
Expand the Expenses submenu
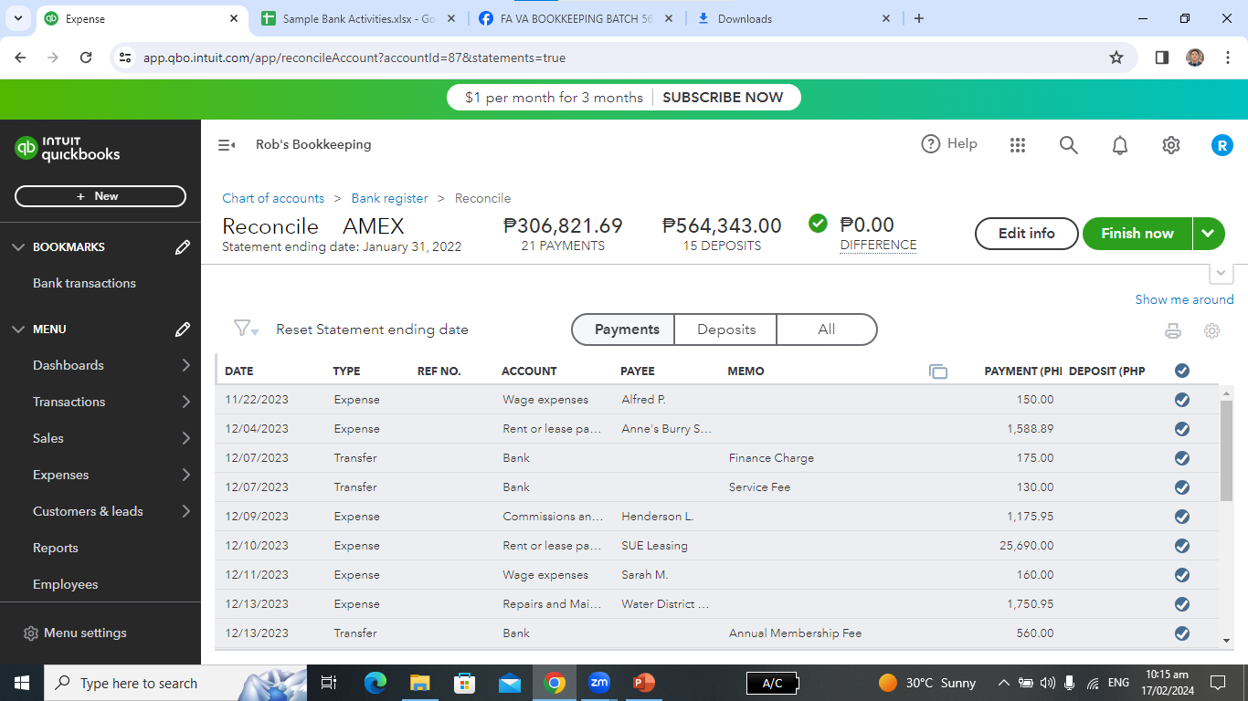pos(186,475)
